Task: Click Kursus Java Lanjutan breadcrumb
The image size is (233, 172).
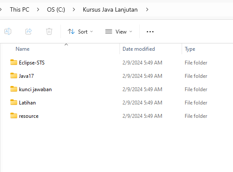Action: 110,9
